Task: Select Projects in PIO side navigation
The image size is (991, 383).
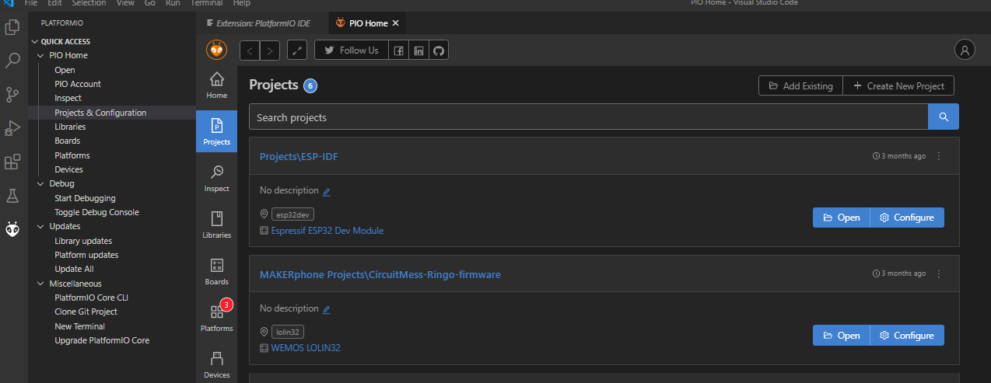Action: (x=216, y=131)
